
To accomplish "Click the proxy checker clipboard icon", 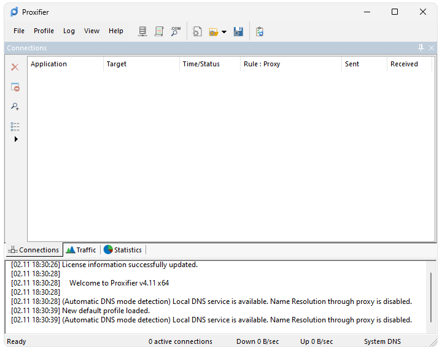I will tap(260, 31).
